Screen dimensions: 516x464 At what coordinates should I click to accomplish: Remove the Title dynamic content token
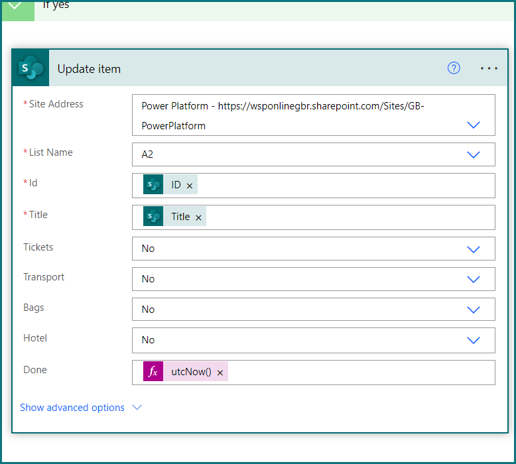click(x=198, y=217)
